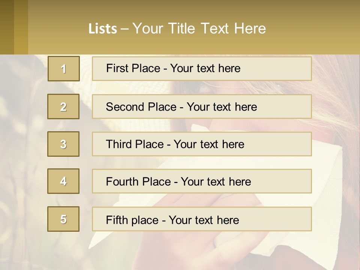Select the "First Place" text box
This screenshot has width=360, height=270.
202,69
